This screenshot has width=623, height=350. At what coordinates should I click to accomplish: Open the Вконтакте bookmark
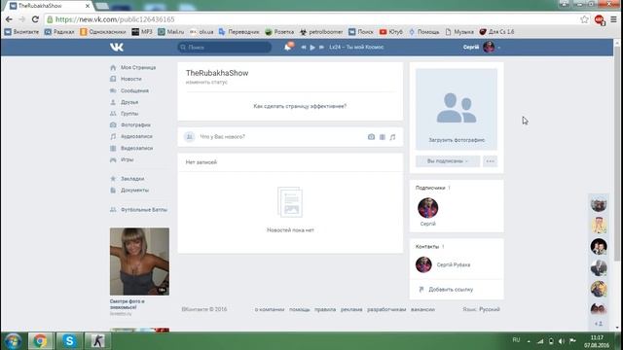pos(21,32)
